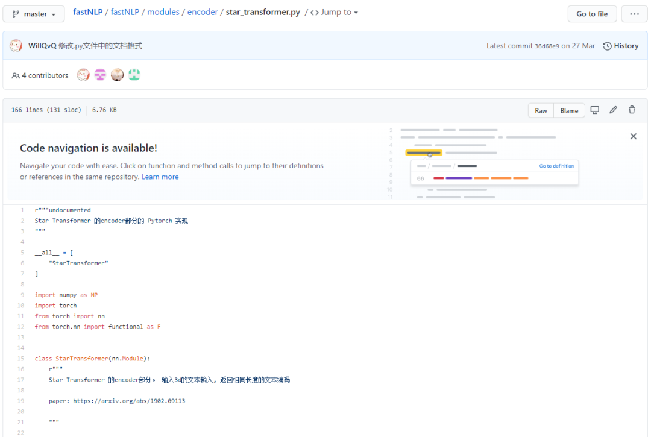Screen dimensions: 651x437
Task: Open the second fastNLP folder breadcrumb
Action: [x=125, y=12]
